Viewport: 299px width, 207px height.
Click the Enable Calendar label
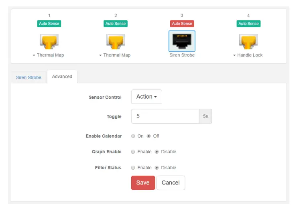pos(104,136)
